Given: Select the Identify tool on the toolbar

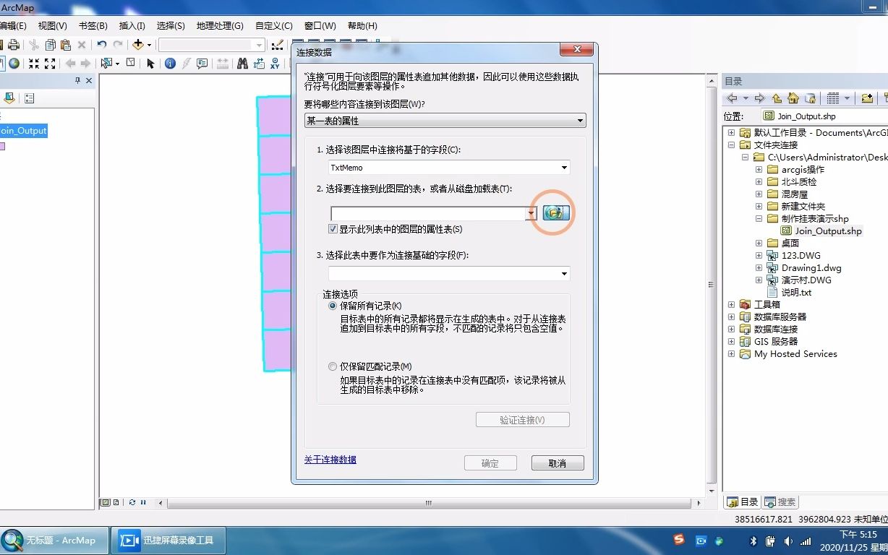Looking at the screenshot, I should (x=171, y=64).
